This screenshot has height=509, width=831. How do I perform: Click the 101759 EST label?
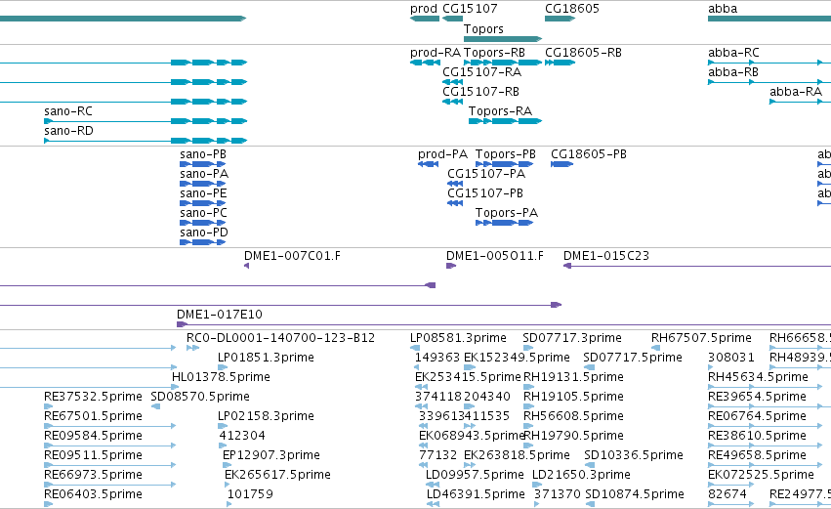point(250,495)
